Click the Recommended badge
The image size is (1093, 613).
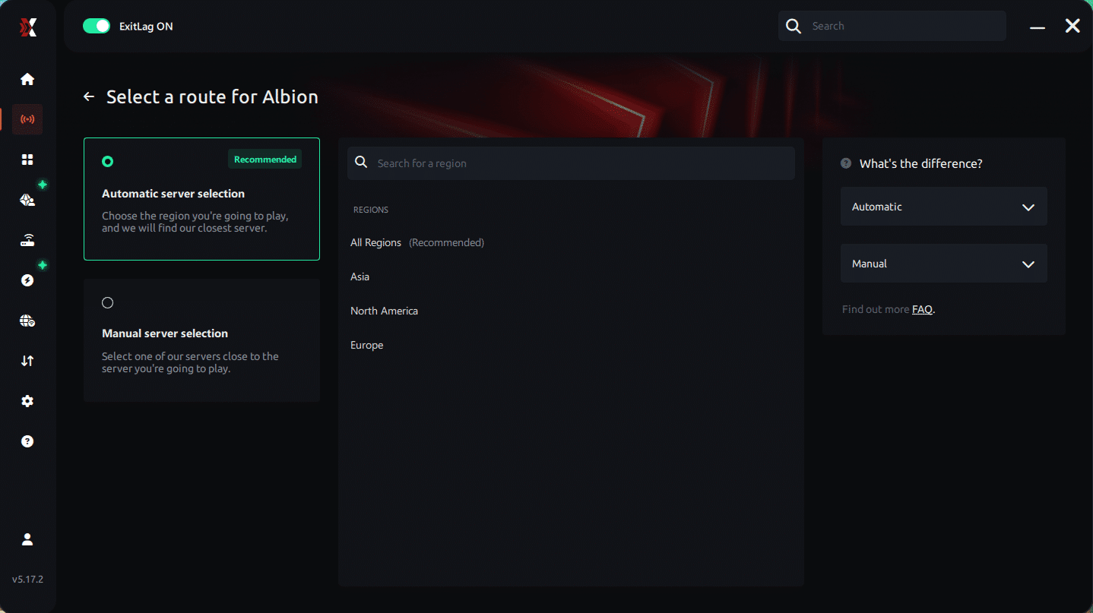265,159
